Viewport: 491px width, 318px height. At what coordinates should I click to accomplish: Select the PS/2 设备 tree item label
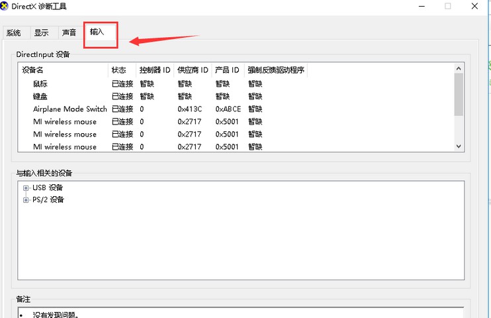[48, 200]
